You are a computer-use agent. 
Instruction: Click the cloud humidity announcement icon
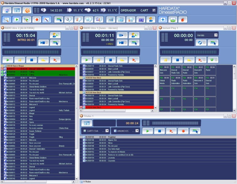(x=89, y=20)
